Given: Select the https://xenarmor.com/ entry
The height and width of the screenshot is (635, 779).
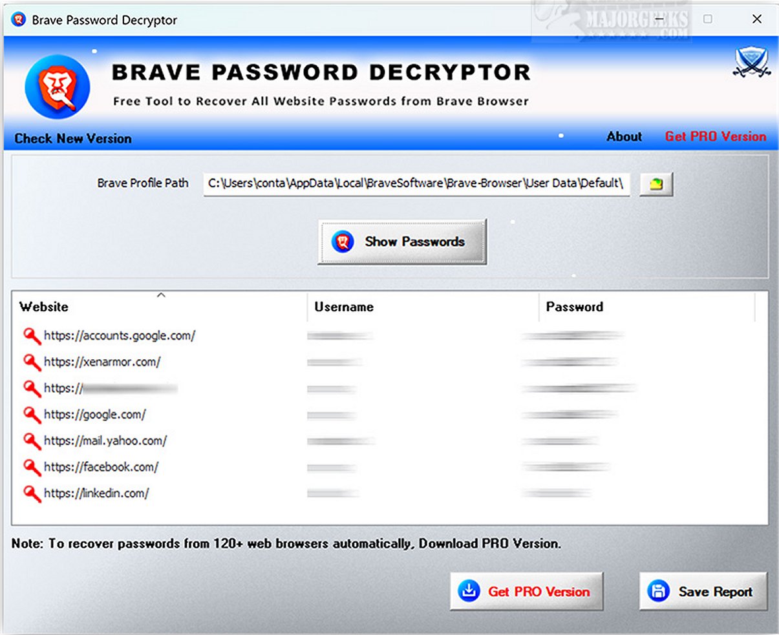Looking at the screenshot, I should [102, 362].
